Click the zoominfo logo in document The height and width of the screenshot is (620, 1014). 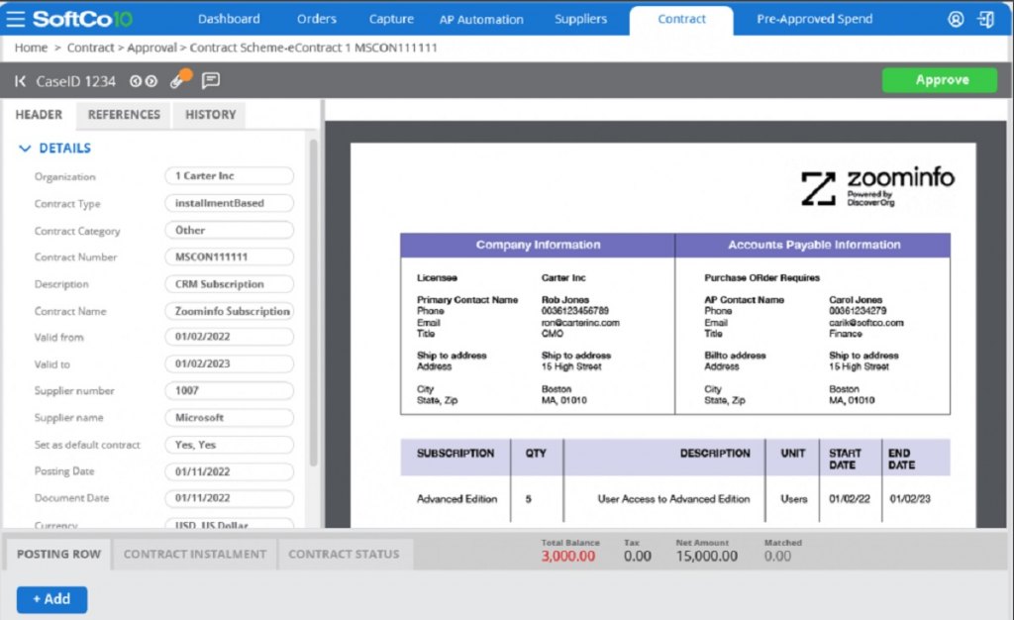(x=877, y=187)
